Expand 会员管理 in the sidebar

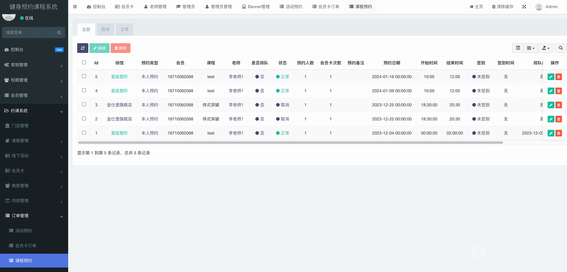(x=34, y=96)
